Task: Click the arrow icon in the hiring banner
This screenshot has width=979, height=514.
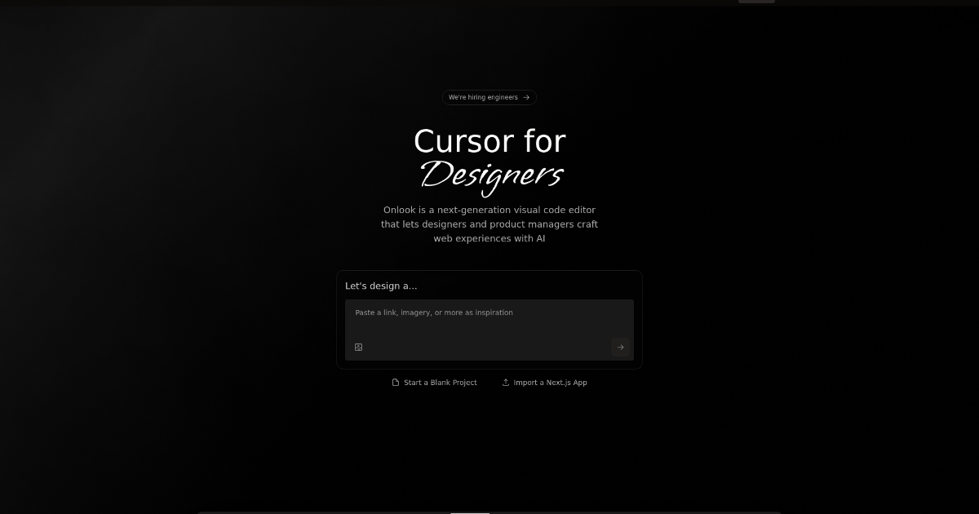Action: point(527,97)
